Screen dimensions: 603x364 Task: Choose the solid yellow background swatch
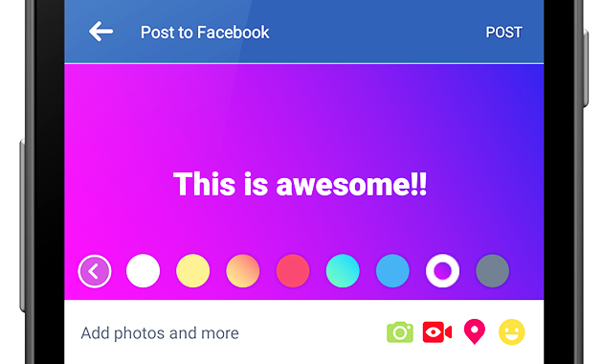(x=193, y=271)
